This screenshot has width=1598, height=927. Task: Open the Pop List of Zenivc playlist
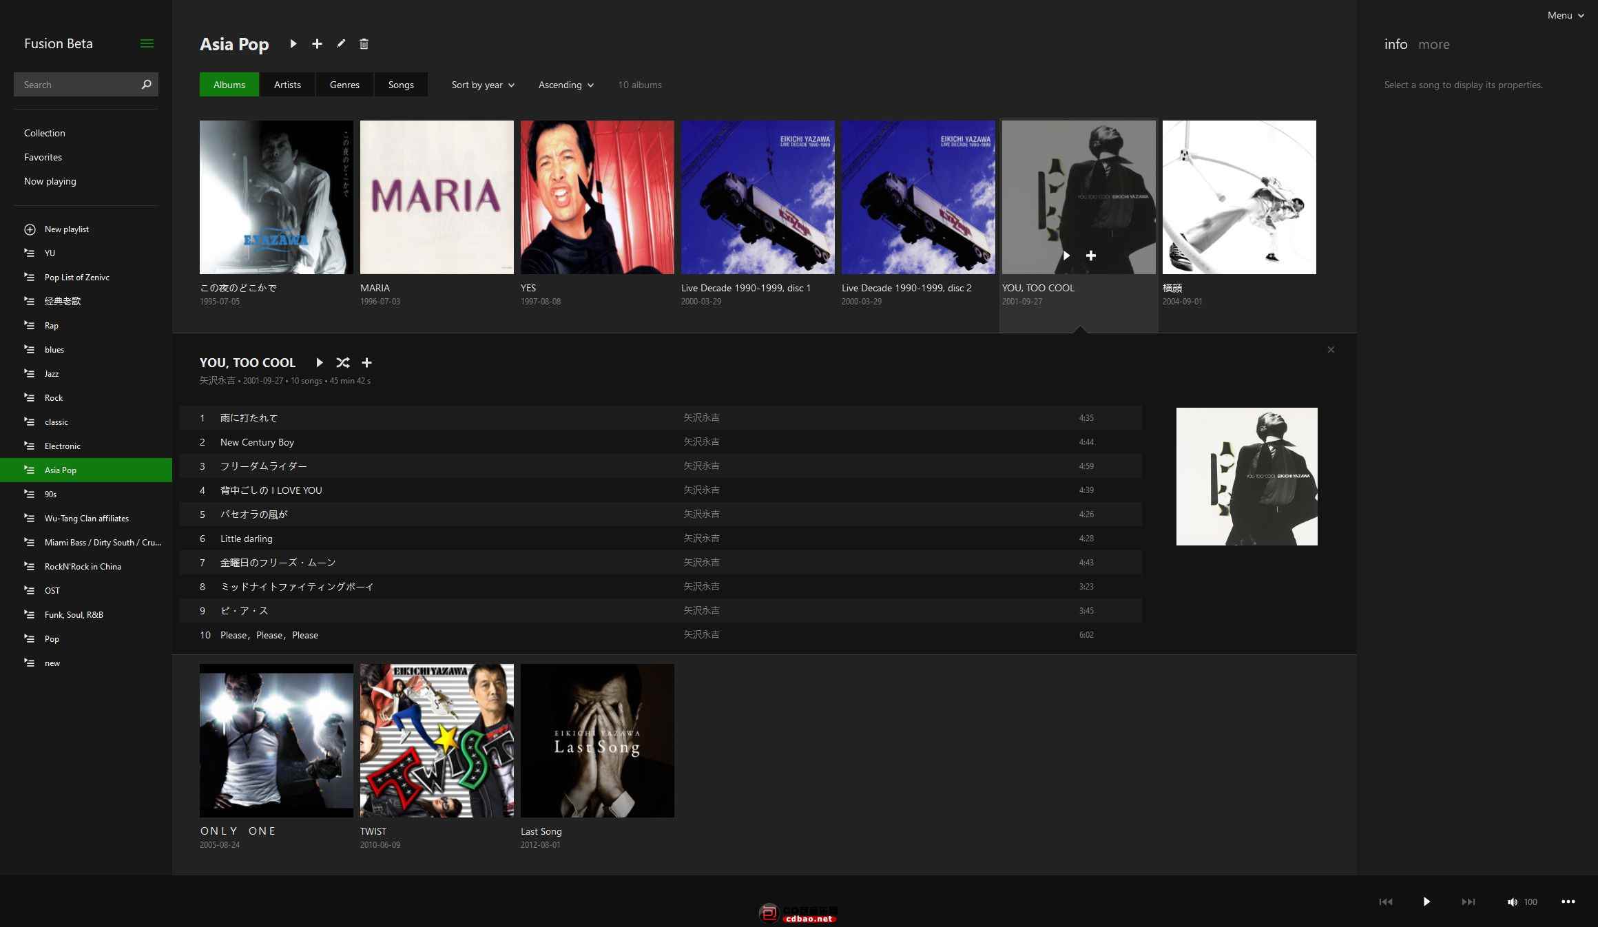(x=86, y=278)
